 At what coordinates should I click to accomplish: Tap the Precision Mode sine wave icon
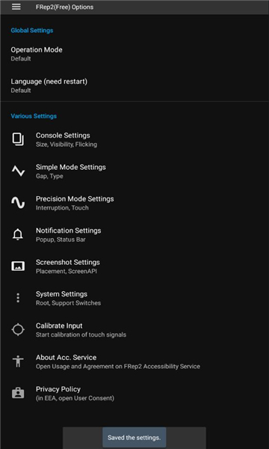point(18,203)
